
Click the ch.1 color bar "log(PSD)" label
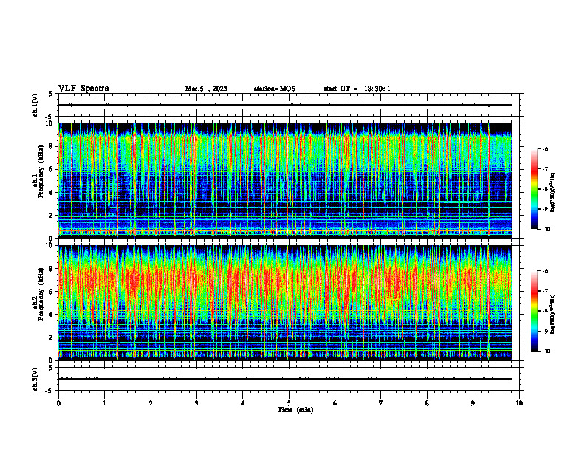553,192
